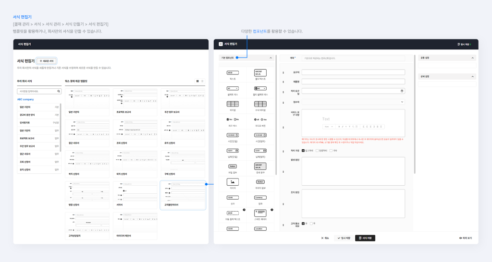Click the back arrow beside 서식 편집기

click(x=221, y=44)
